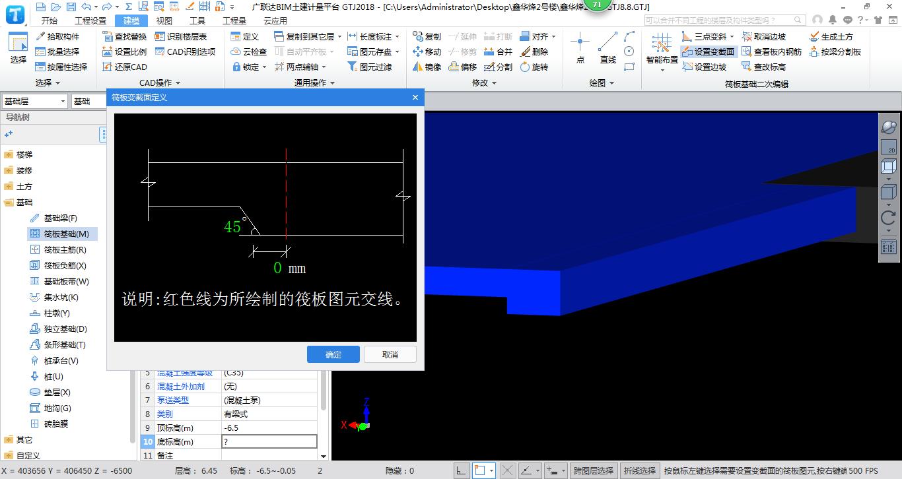Expand the 土方 tree node

click(x=9, y=186)
